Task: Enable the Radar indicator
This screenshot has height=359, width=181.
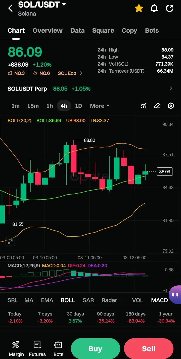Action: (109, 300)
